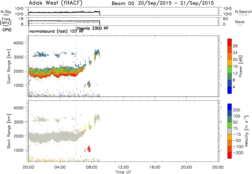Viewport: 252px width, 174px height.
Task: Click the 'N.Search' legend label
Action: [x=243, y=12]
